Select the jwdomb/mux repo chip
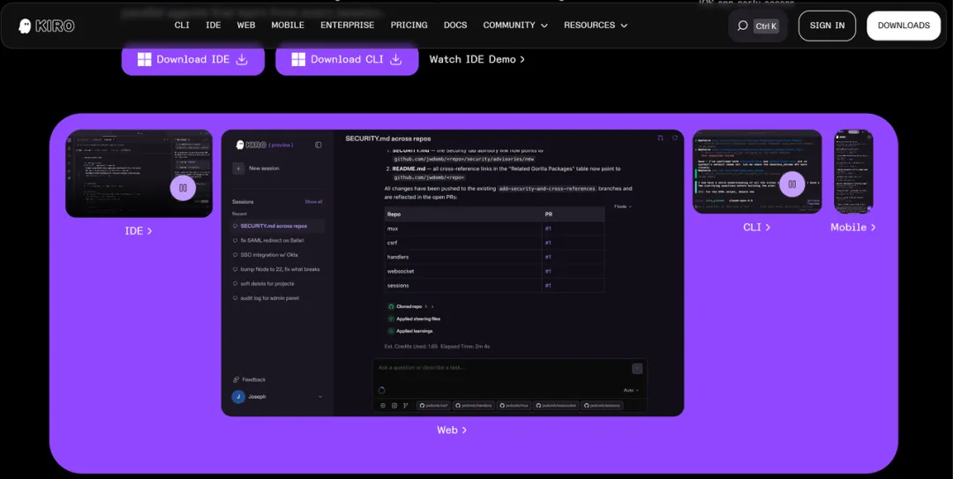Screen dimensions: 953x479 pyautogui.click(x=514, y=406)
